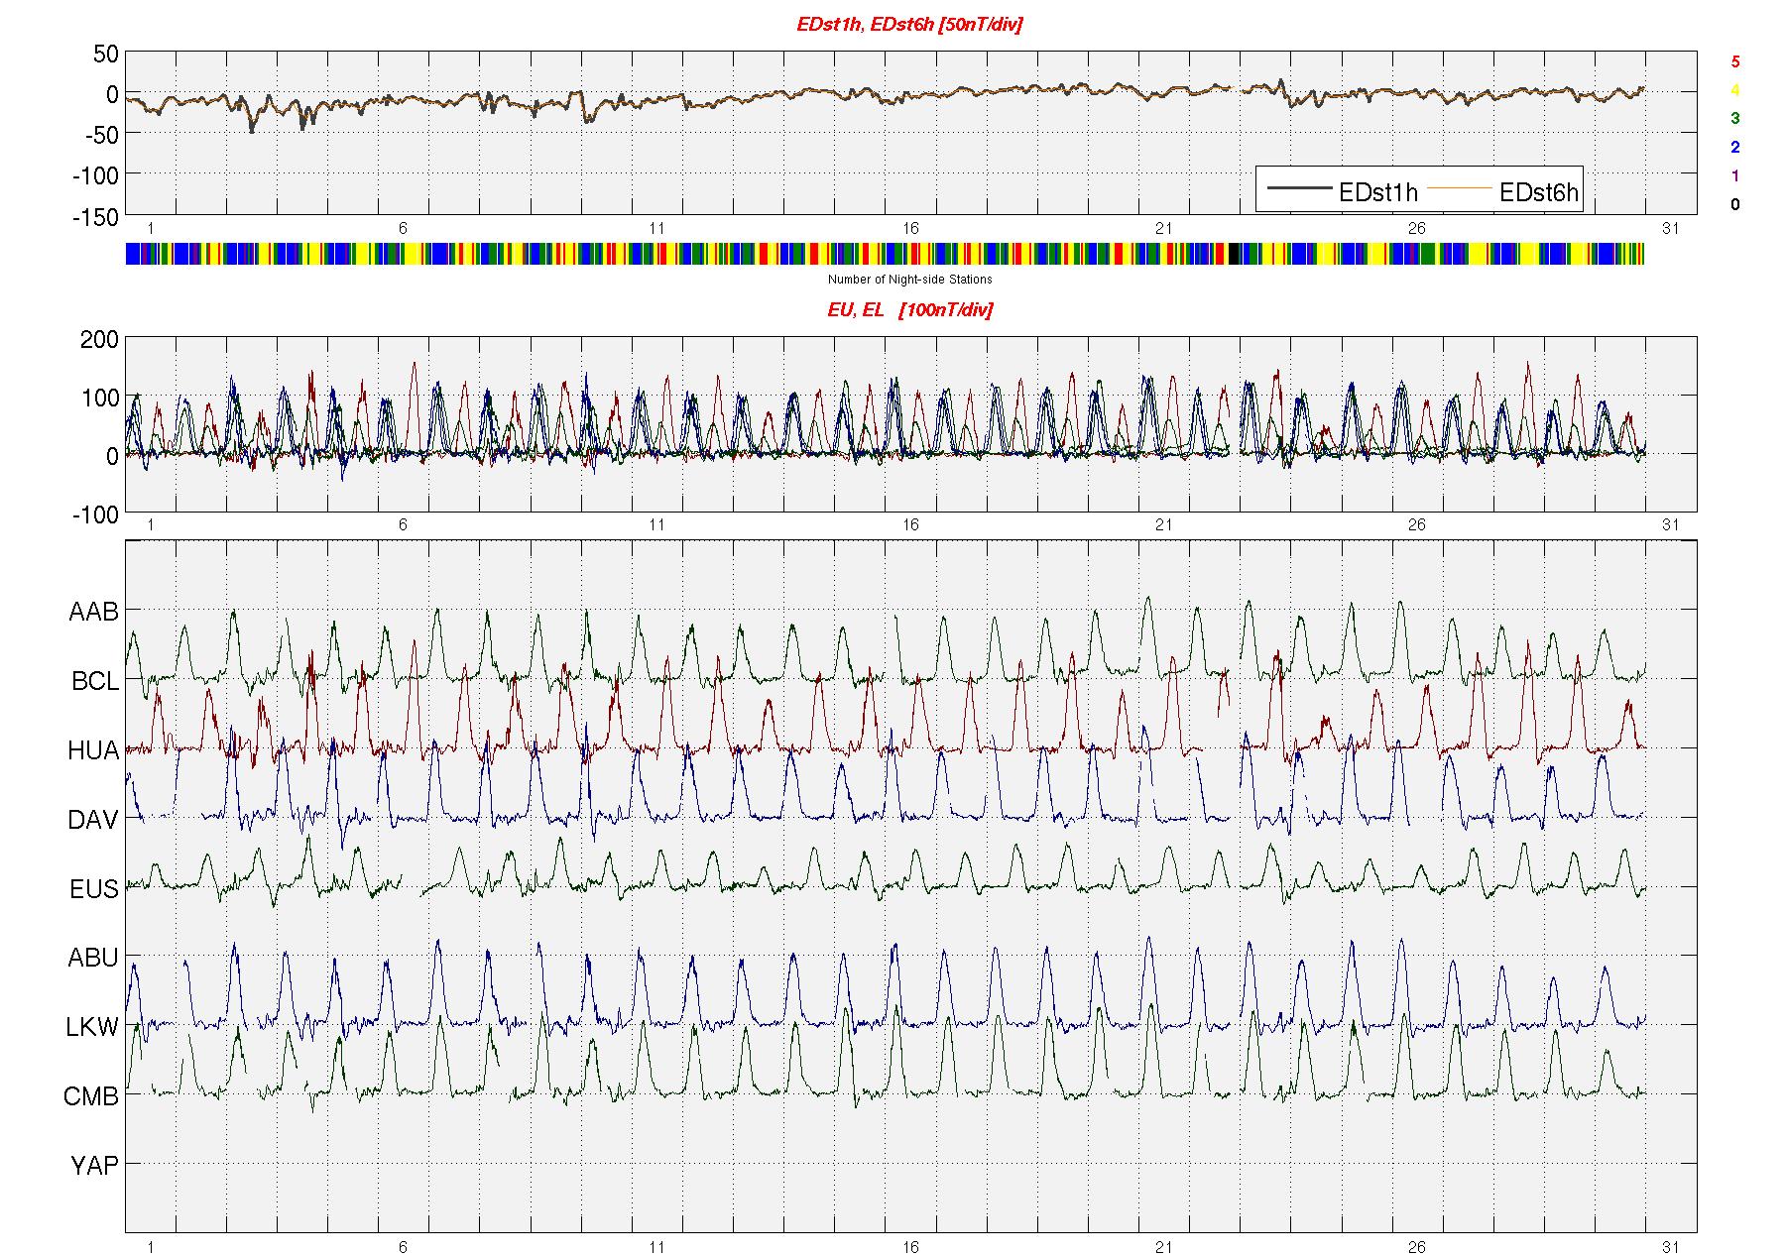Click the LKW station label
The image size is (1786, 1257).
point(92,1027)
